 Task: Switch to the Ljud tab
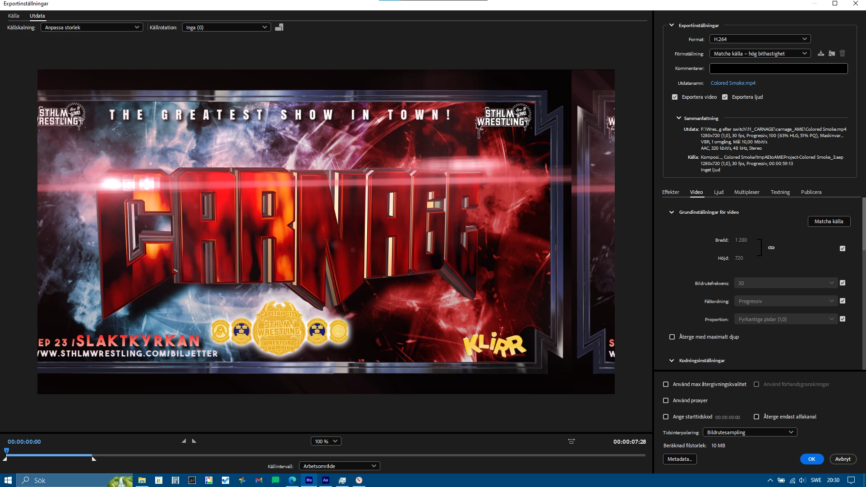(719, 192)
